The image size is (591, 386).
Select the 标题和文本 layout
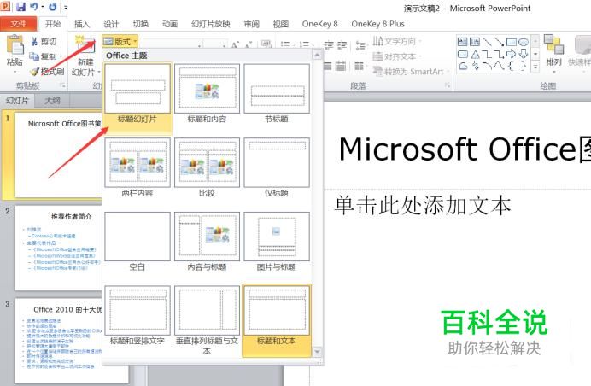pos(277,320)
